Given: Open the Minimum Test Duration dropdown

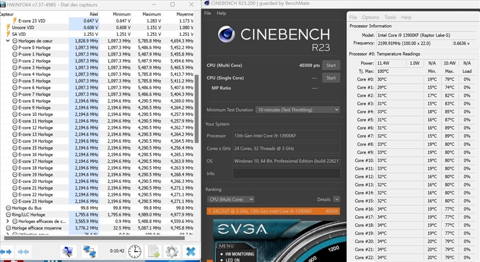Looking at the screenshot, I should pos(298,109).
